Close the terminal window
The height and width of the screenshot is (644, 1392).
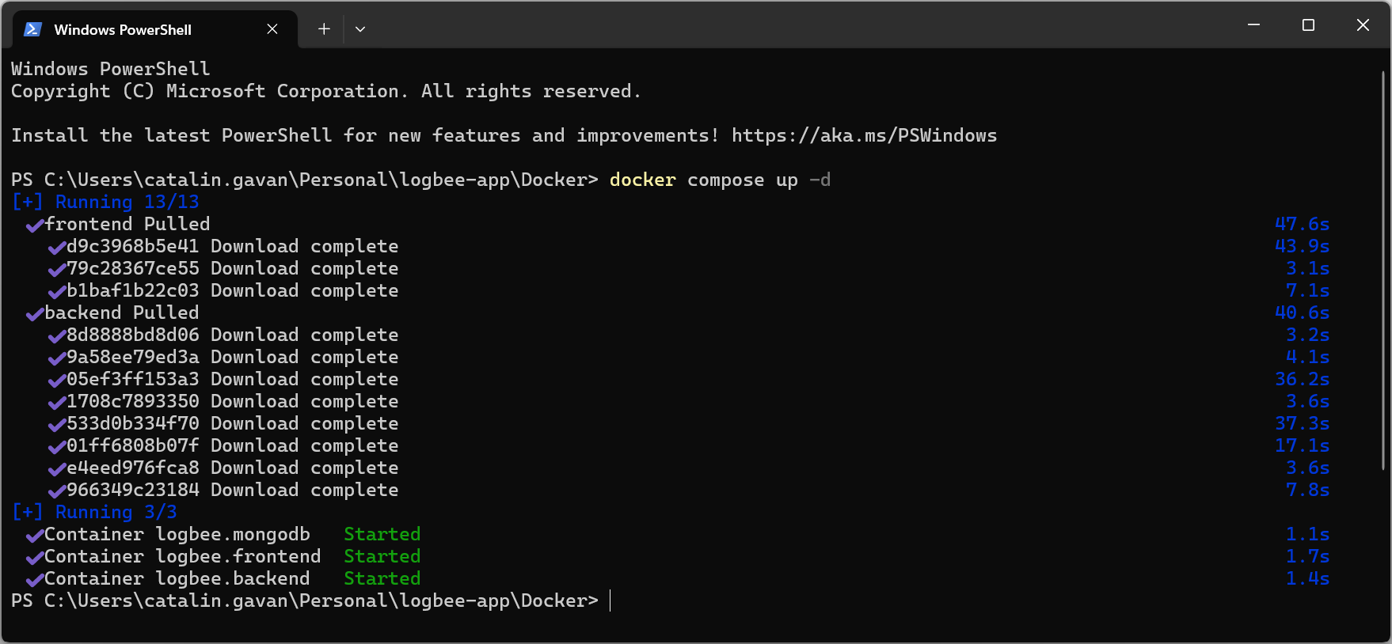1363,25
